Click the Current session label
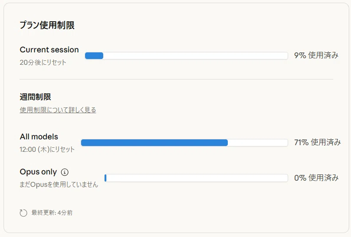The width and height of the screenshot is (351, 237). pos(49,50)
